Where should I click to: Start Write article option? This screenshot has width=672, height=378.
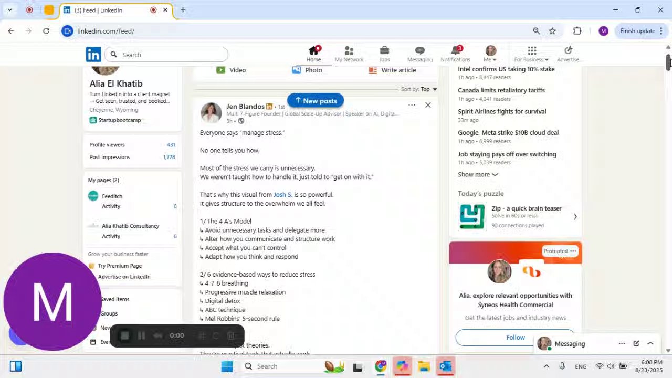[x=392, y=70]
